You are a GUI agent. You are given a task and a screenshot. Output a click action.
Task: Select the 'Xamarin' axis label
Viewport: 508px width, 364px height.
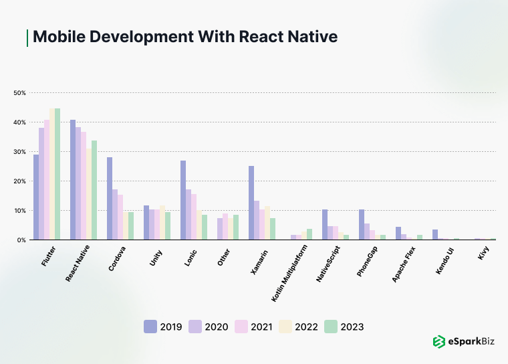(259, 262)
